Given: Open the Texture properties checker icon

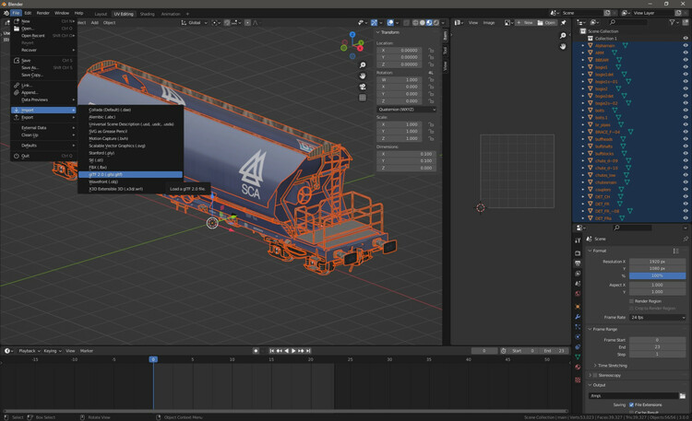Looking at the screenshot, I should 578,380.
